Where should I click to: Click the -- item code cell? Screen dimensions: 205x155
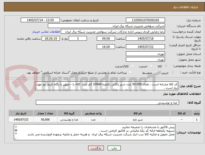[x=182, y=119]
